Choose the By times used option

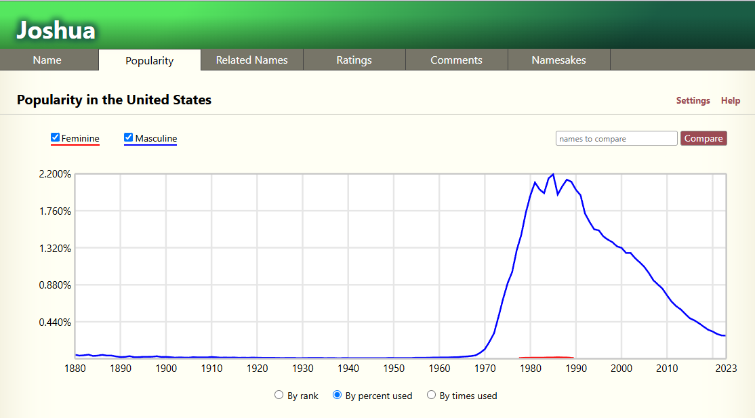(x=432, y=395)
